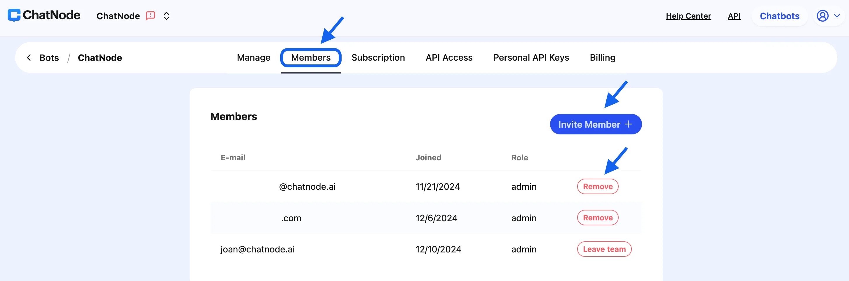Click the user account avatar icon
Screen dimensions: 849x281
822,15
